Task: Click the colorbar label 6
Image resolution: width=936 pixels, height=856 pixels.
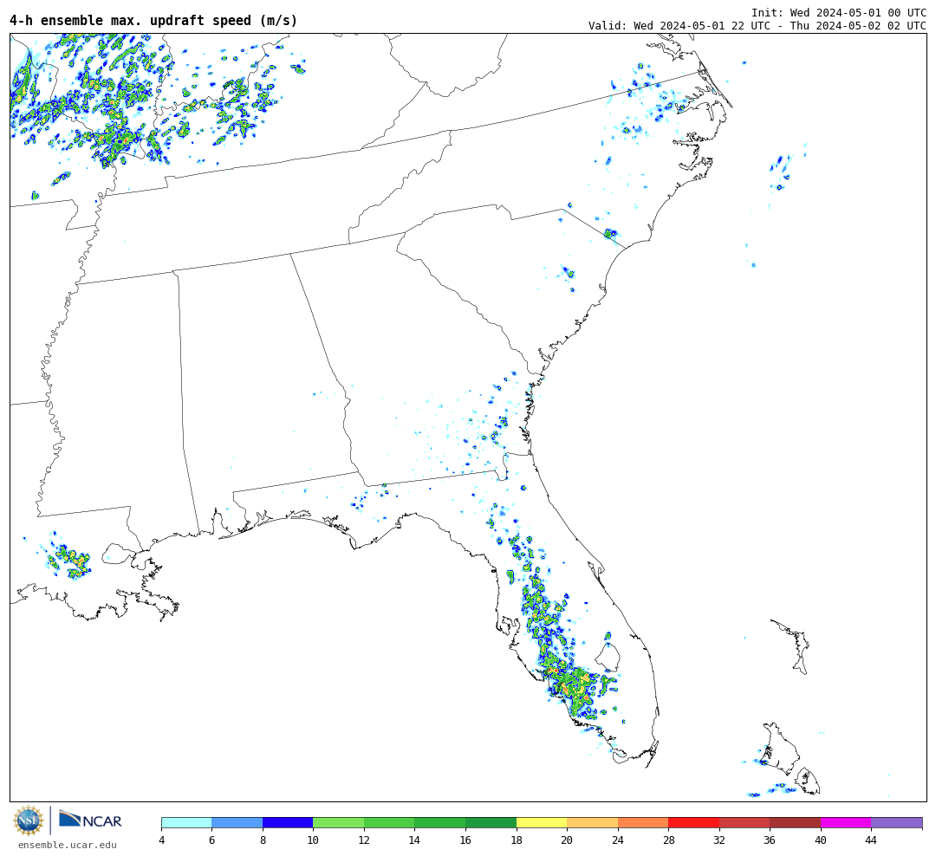Action: (x=212, y=840)
